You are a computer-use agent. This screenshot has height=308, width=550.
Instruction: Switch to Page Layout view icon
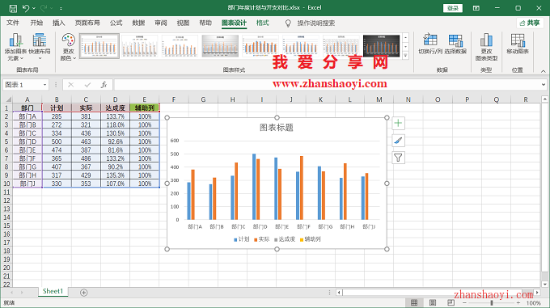point(433,302)
